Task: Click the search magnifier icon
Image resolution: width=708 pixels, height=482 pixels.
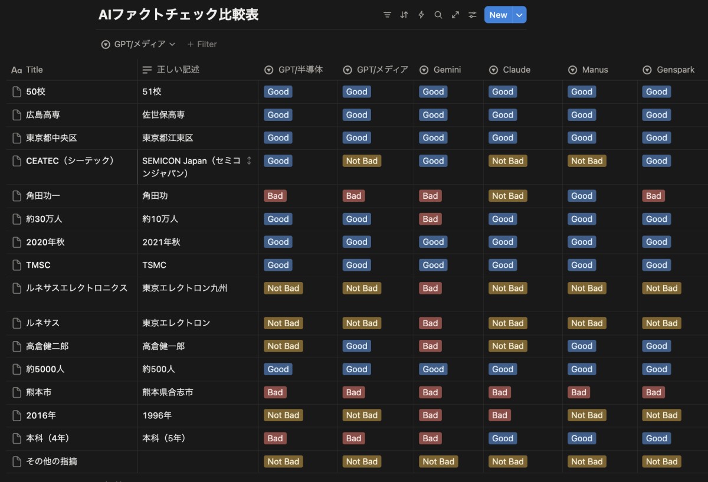Action: tap(438, 15)
